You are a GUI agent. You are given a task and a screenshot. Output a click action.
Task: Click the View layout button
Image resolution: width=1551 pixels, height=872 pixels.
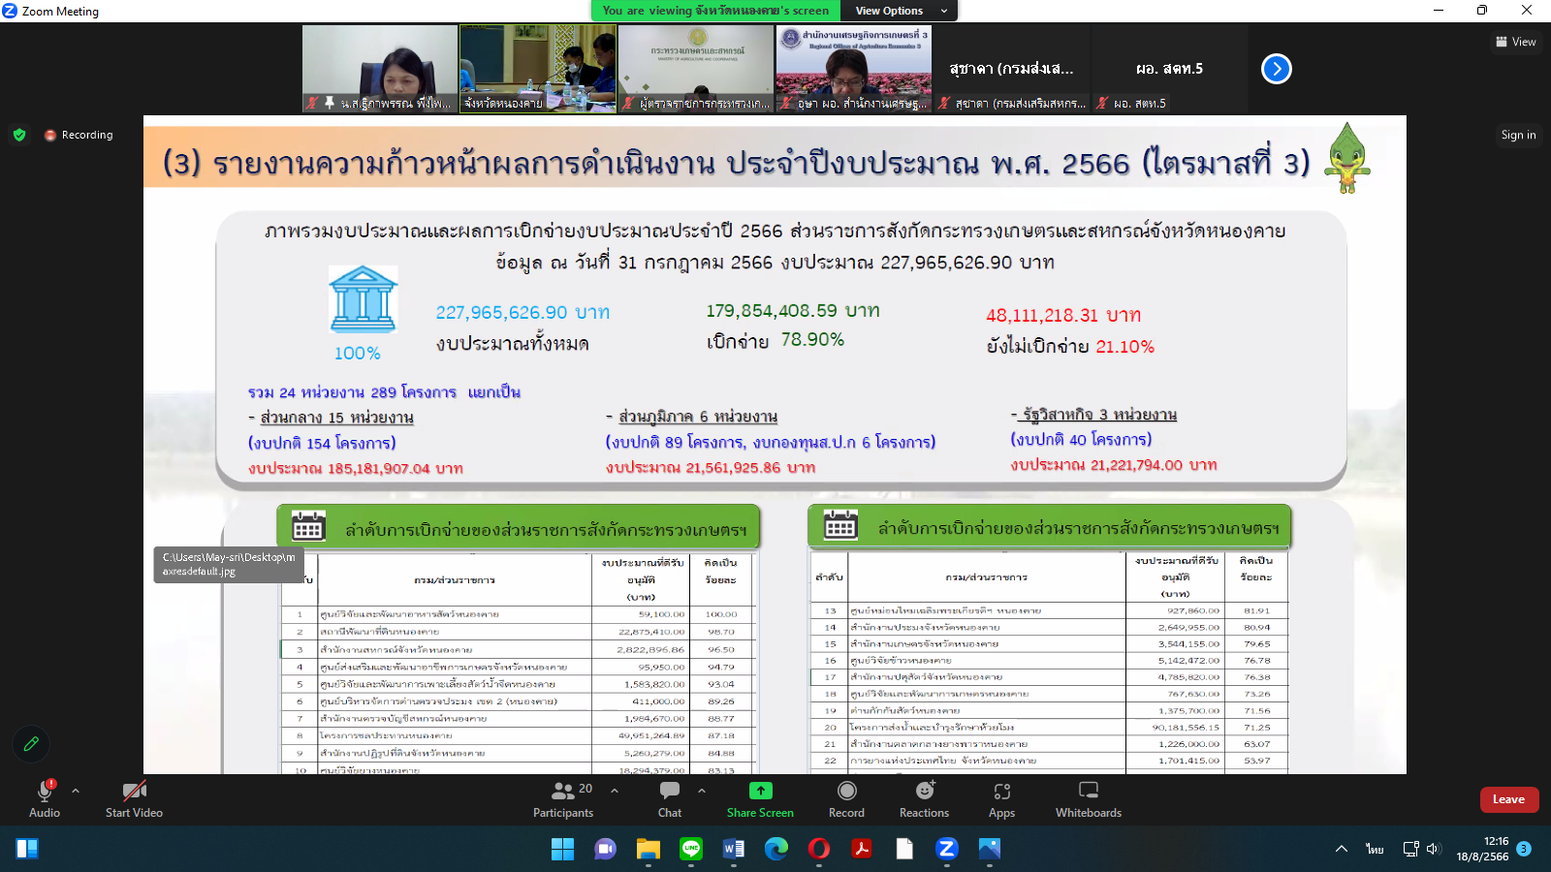[1516, 42]
